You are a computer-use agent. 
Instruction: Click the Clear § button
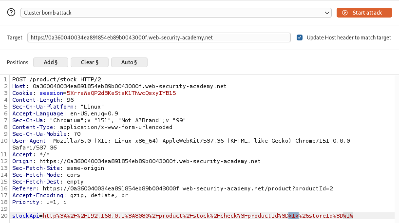90,62
